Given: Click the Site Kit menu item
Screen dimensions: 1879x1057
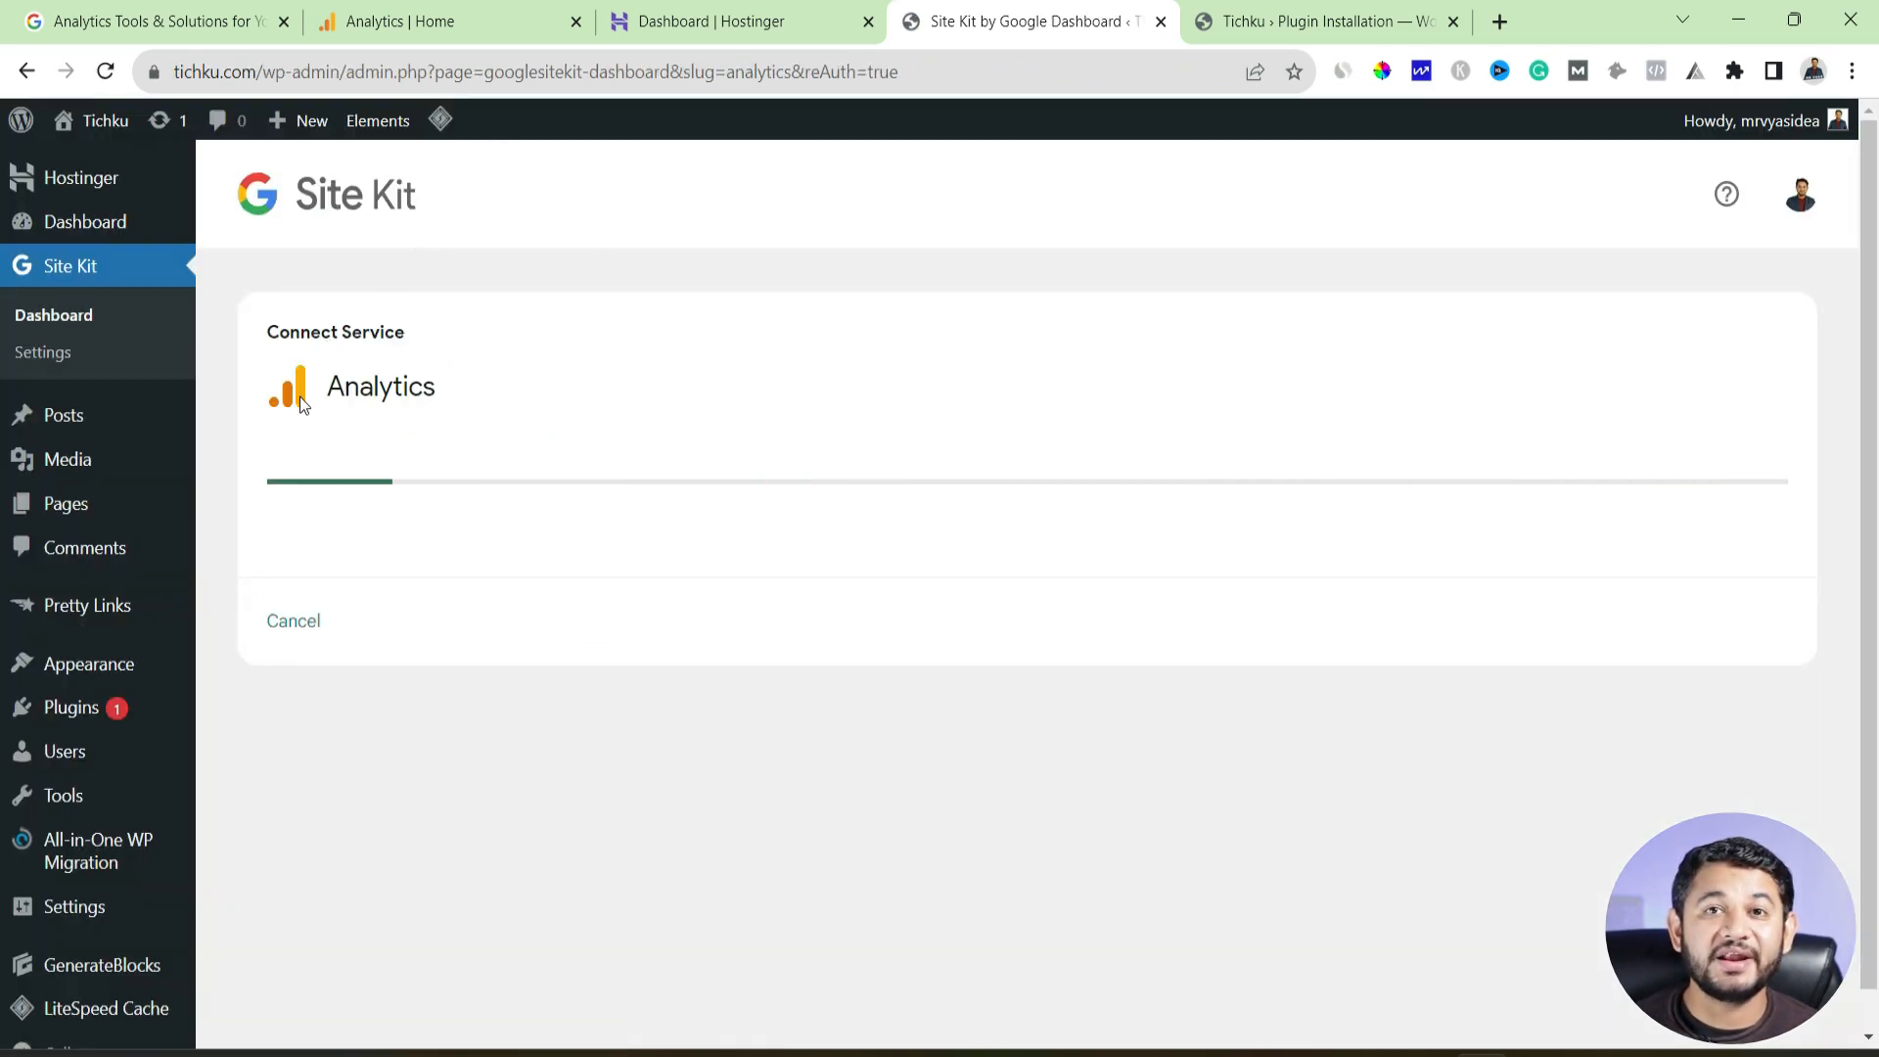Looking at the screenshot, I should click(x=69, y=264).
